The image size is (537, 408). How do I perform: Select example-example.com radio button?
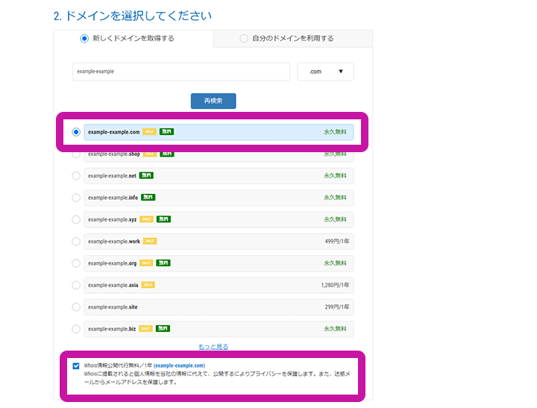point(76,132)
